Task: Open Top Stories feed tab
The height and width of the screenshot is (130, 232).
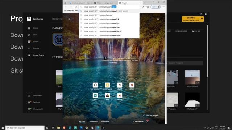Action: click(105, 122)
